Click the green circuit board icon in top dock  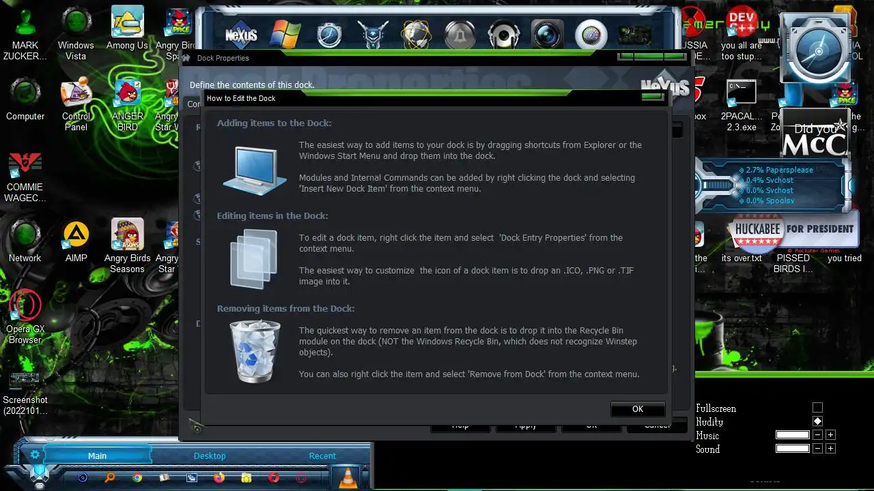click(634, 35)
